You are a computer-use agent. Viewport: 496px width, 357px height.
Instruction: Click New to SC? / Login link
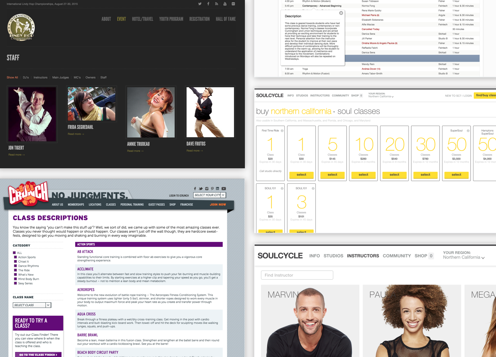click(x=458, y=96)
